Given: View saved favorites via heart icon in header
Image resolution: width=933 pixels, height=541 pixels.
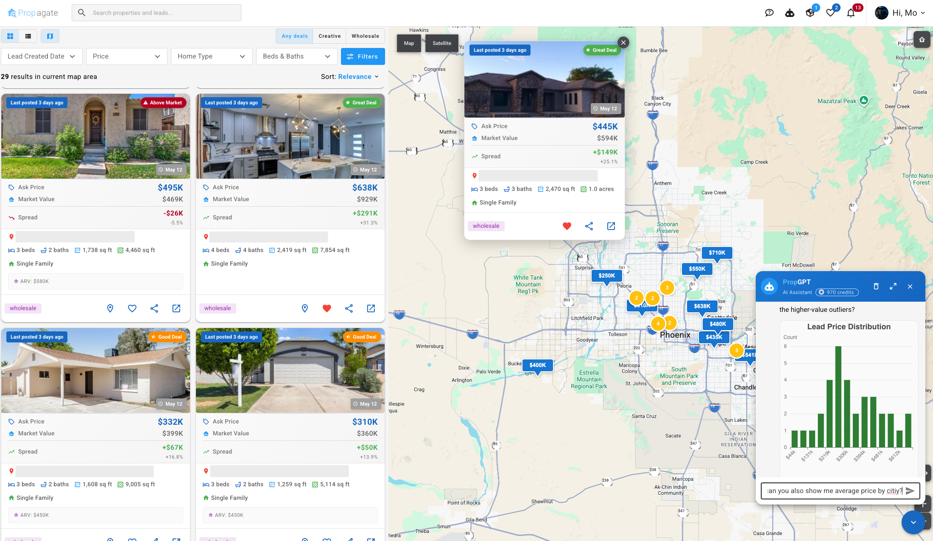Looking at the screenshot, I should [x=830, y=13].
